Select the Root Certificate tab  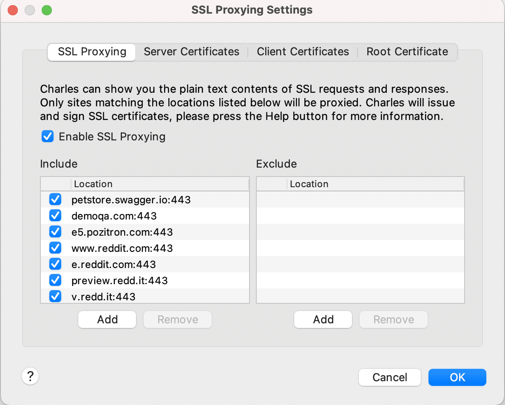[407, 51]
